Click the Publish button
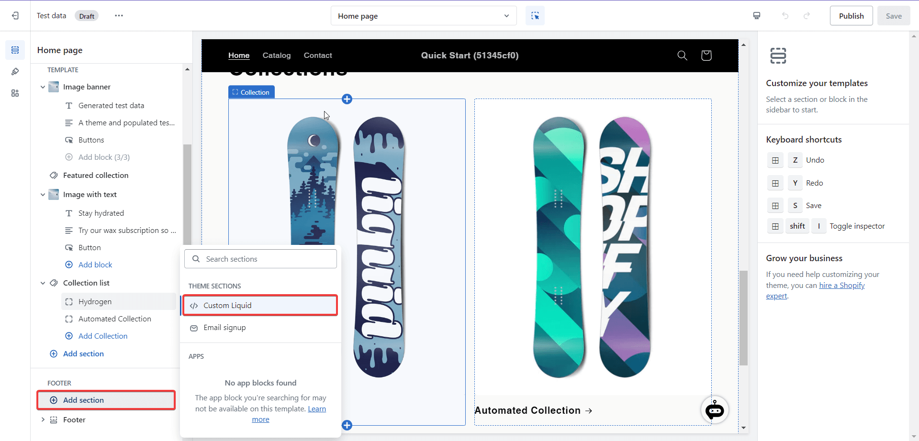 click(x=851, y=16)
